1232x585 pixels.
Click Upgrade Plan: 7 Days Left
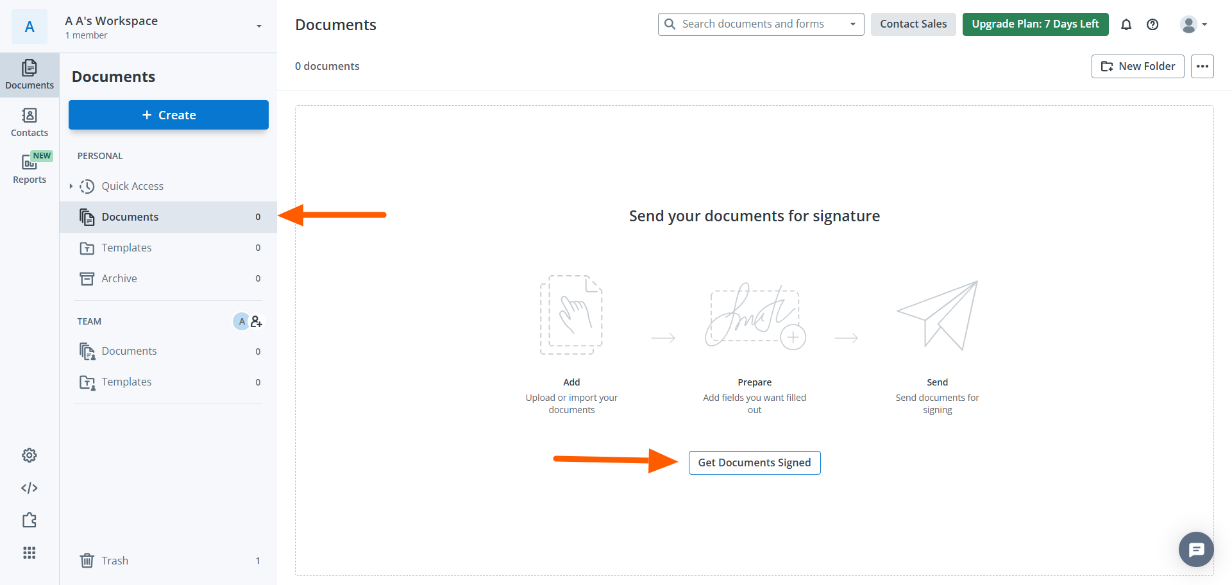click(1035, 24)
